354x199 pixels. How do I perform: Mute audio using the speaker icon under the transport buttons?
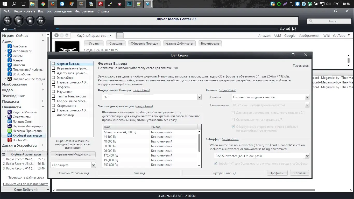[x=5, y=29]
